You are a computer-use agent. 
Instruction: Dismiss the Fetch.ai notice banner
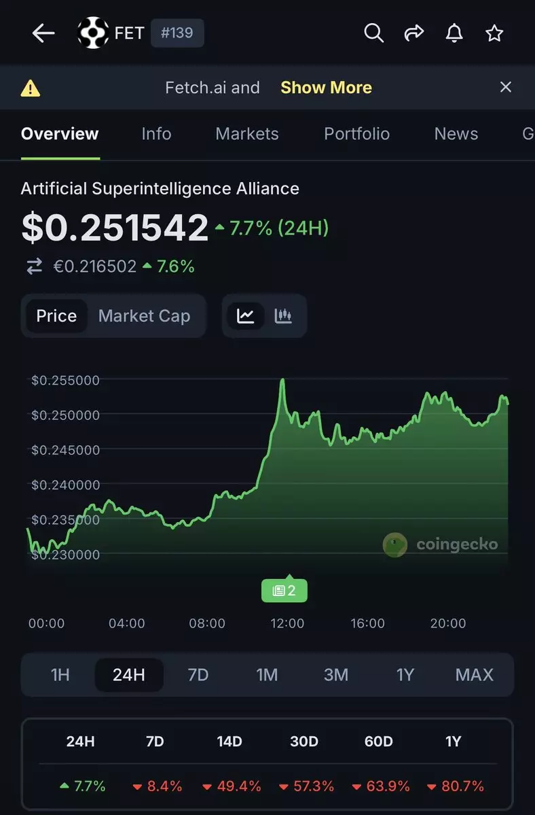505,87
